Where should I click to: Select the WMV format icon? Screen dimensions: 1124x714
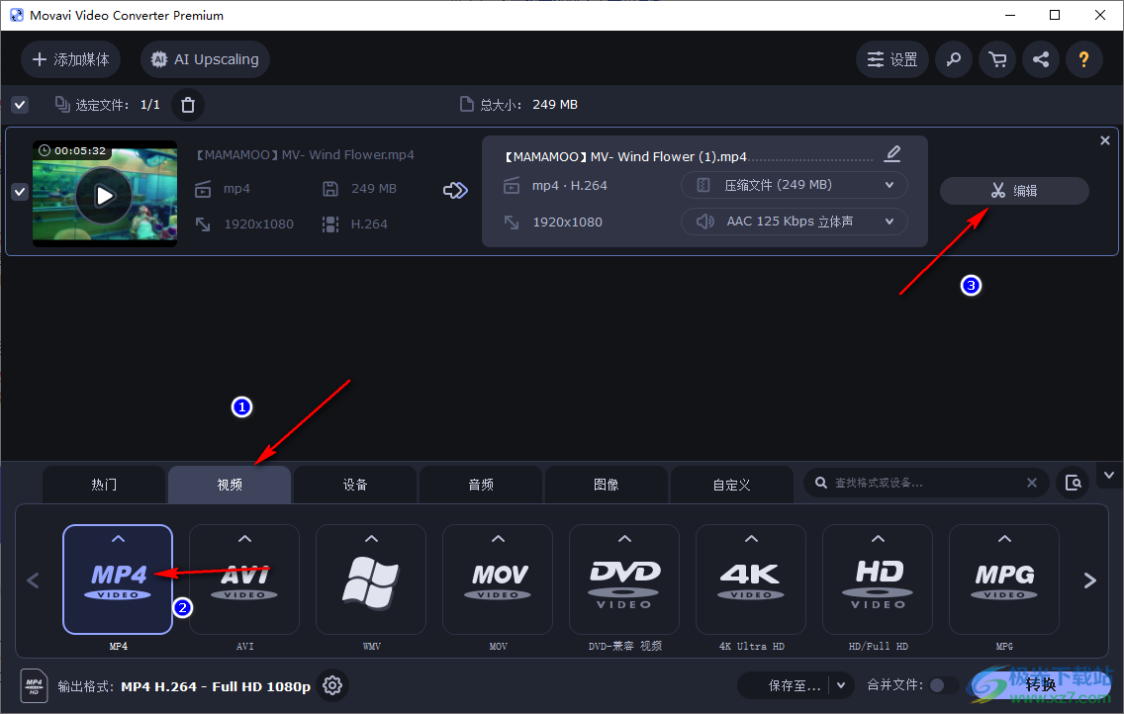pyautogui.click(x=371, y=580)
